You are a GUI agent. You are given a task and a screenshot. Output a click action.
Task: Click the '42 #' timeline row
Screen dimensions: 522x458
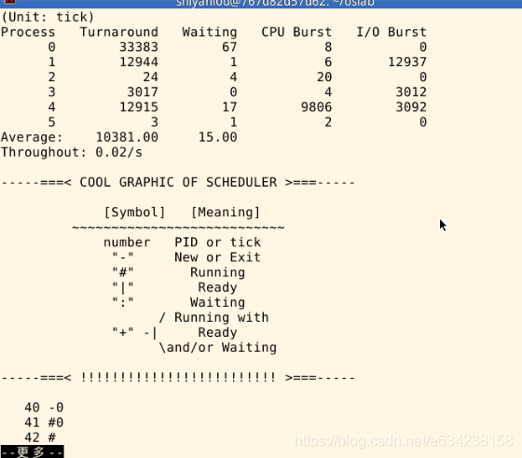[x=40, y=437]
